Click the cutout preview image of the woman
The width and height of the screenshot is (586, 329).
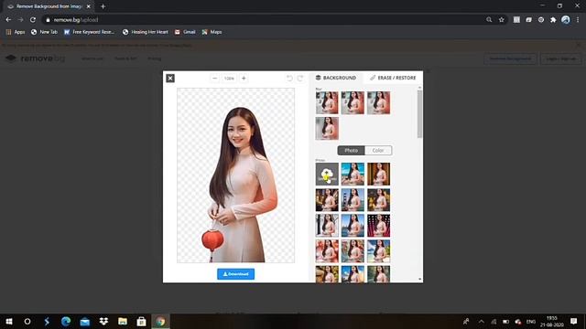click(236, 175)
